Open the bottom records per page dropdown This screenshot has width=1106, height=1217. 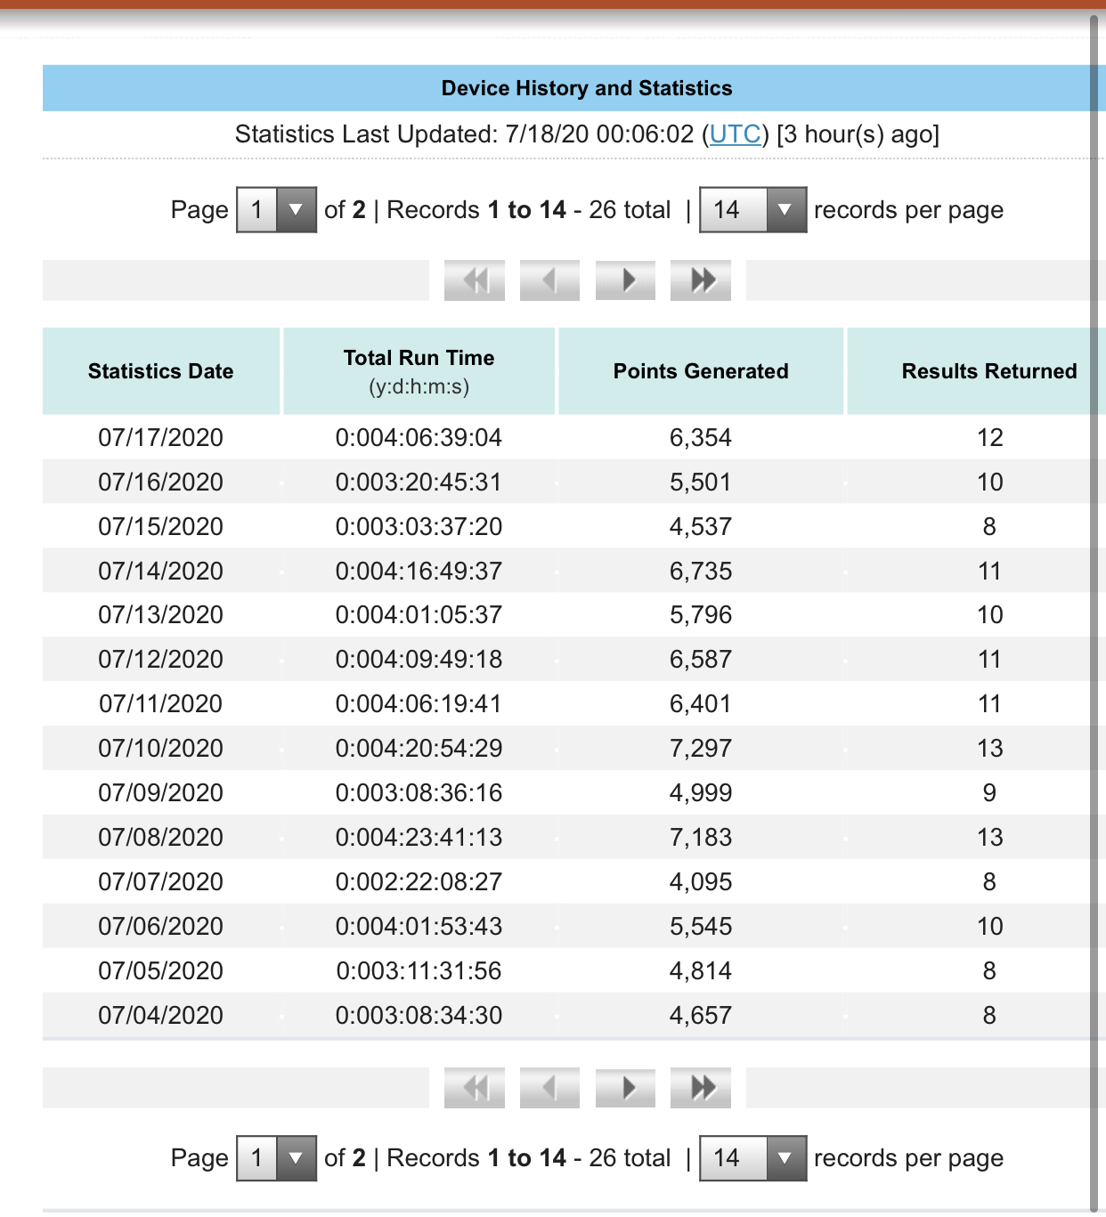752,1158
